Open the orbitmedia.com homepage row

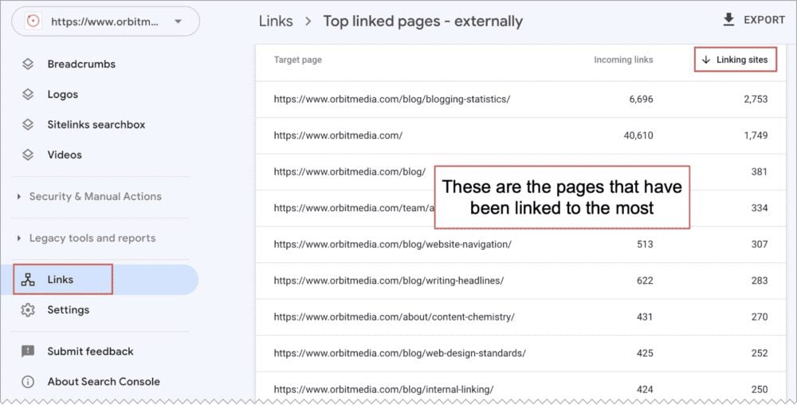pos(520,136)
